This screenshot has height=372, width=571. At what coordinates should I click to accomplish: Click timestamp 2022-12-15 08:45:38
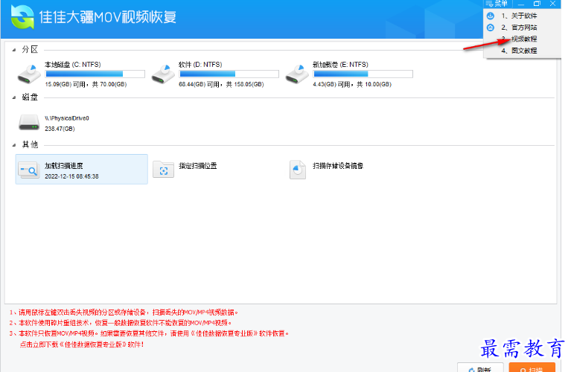click(71, 176)
